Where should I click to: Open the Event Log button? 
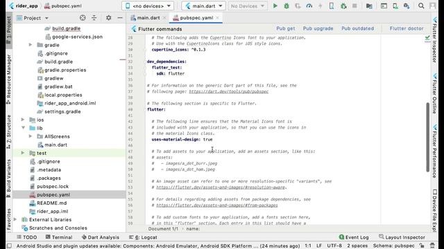tap(354, 237)
